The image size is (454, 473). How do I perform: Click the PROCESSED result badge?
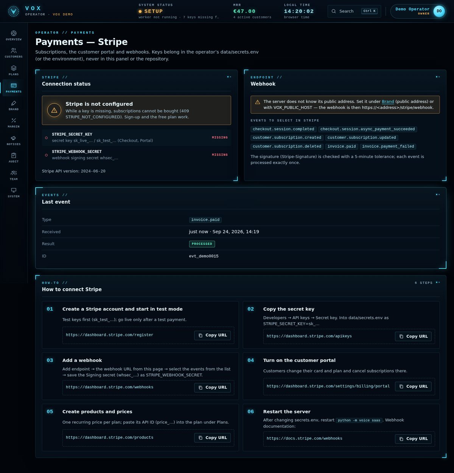pos(202,244)
